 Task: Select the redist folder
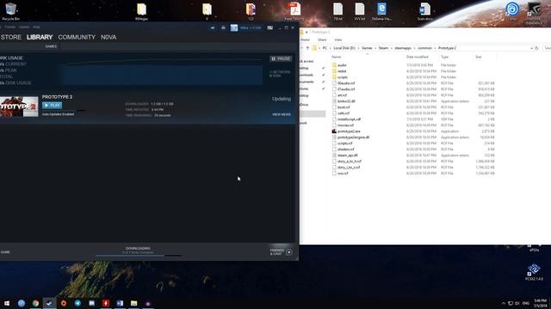pyautogui.click(x=342, y=71)
